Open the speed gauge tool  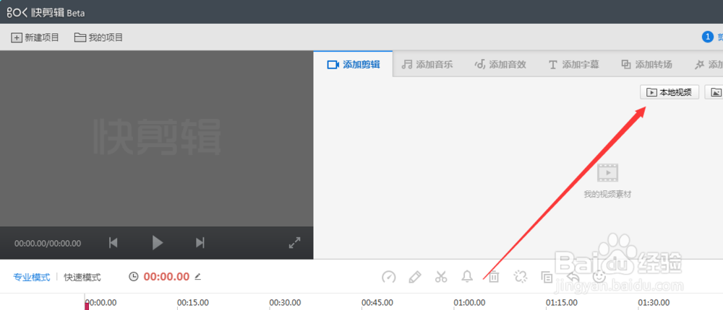(389, 277)
